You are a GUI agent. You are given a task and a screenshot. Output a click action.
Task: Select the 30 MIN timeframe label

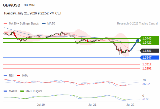coord(29,5)
